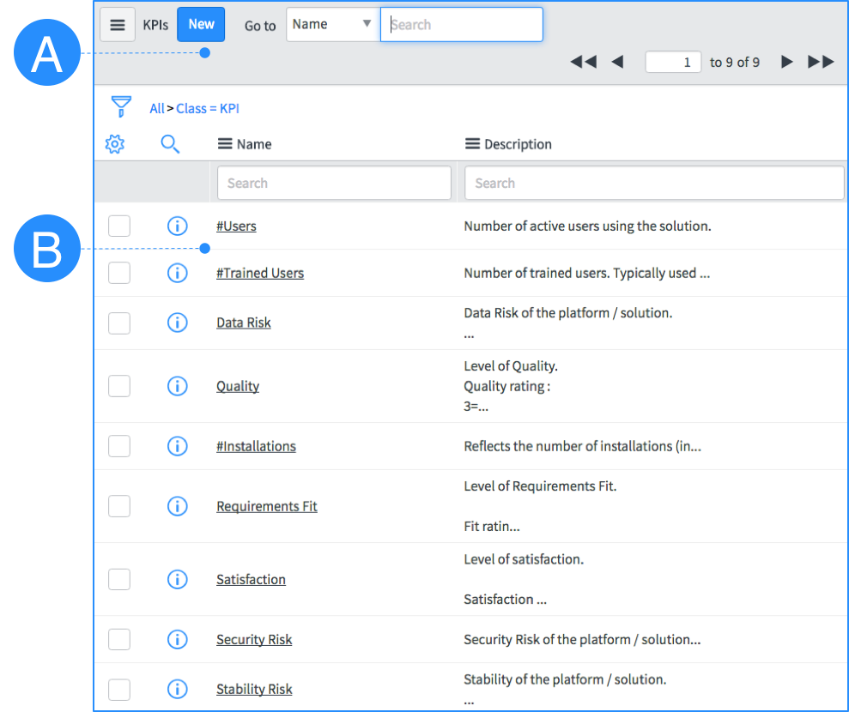Click 'Level of Requirements Fit.' description cell

coord(540,506)
